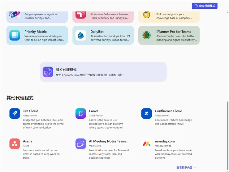Click 'Atlassian.com' publisher under Confluence Cloud
This screenshot has width=229, height=172.
click(x=162, y=116)
